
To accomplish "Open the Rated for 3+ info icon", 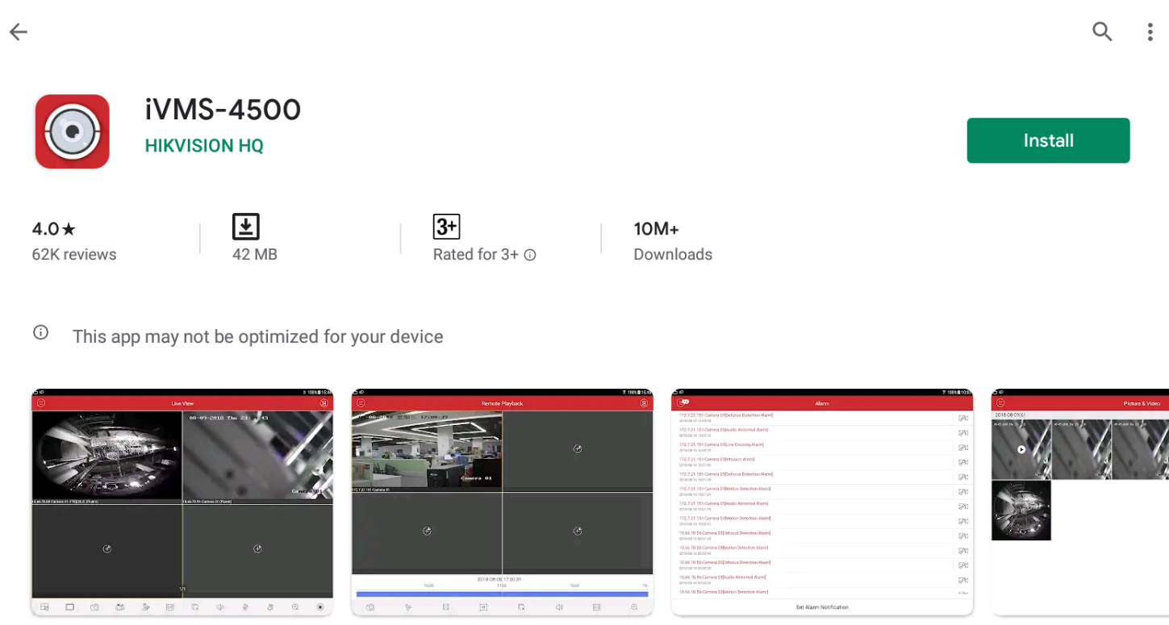I will (x=530, y=255).
